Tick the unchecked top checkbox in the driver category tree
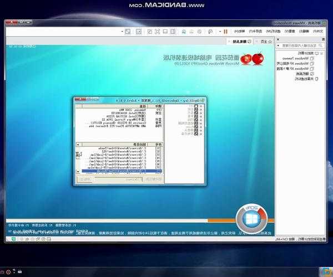Viewport: 333px width, 277px height. (196, 106)
